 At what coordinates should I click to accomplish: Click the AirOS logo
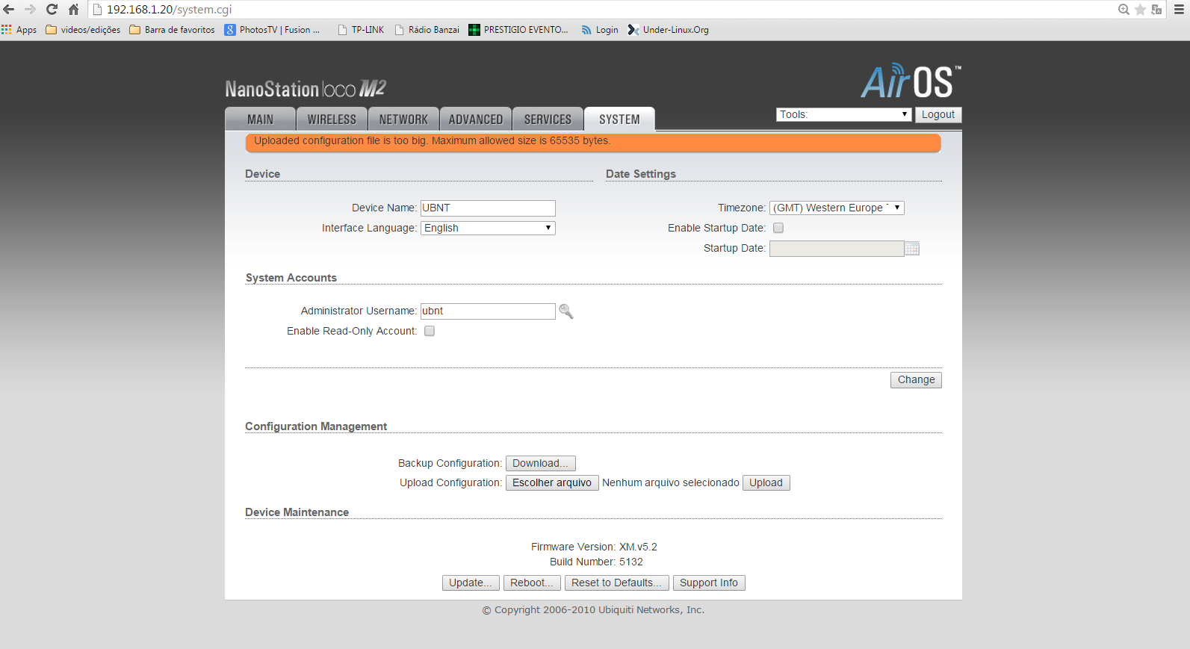pyautogui.click(x=911, y=81)
